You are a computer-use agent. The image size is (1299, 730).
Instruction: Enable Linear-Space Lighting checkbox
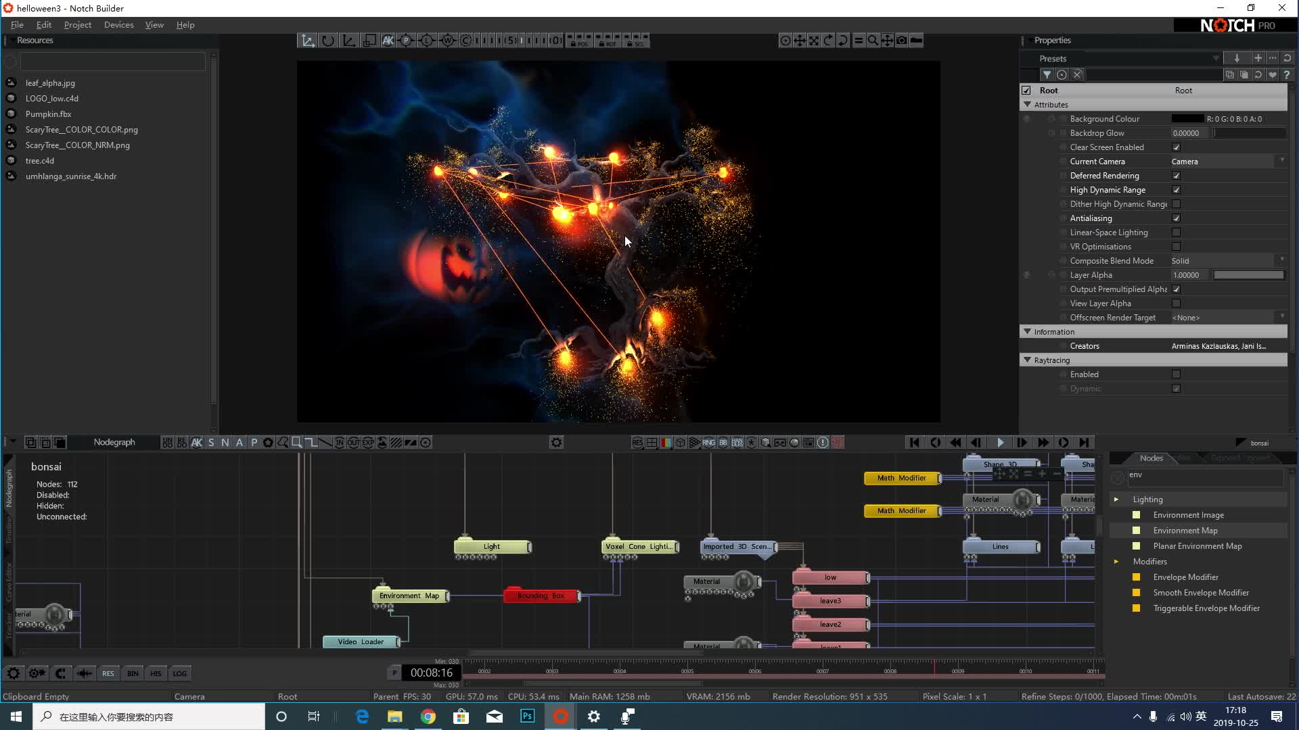tap(1176, 233)
